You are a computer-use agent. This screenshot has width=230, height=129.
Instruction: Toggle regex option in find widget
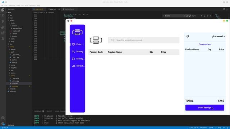point(190,16)
